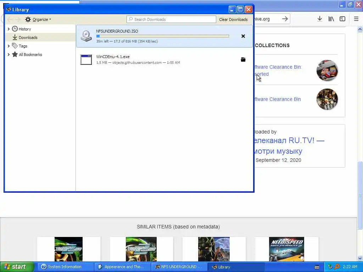Click the browser page scrollbar thumb
The width and height of the screenshot is (363, 272).
(x=360, y=195)
